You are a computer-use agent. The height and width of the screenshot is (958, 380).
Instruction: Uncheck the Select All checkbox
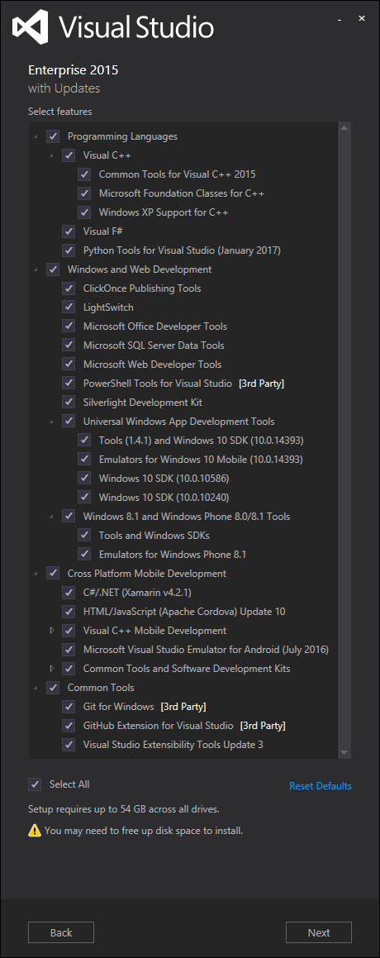coord(35,784)
